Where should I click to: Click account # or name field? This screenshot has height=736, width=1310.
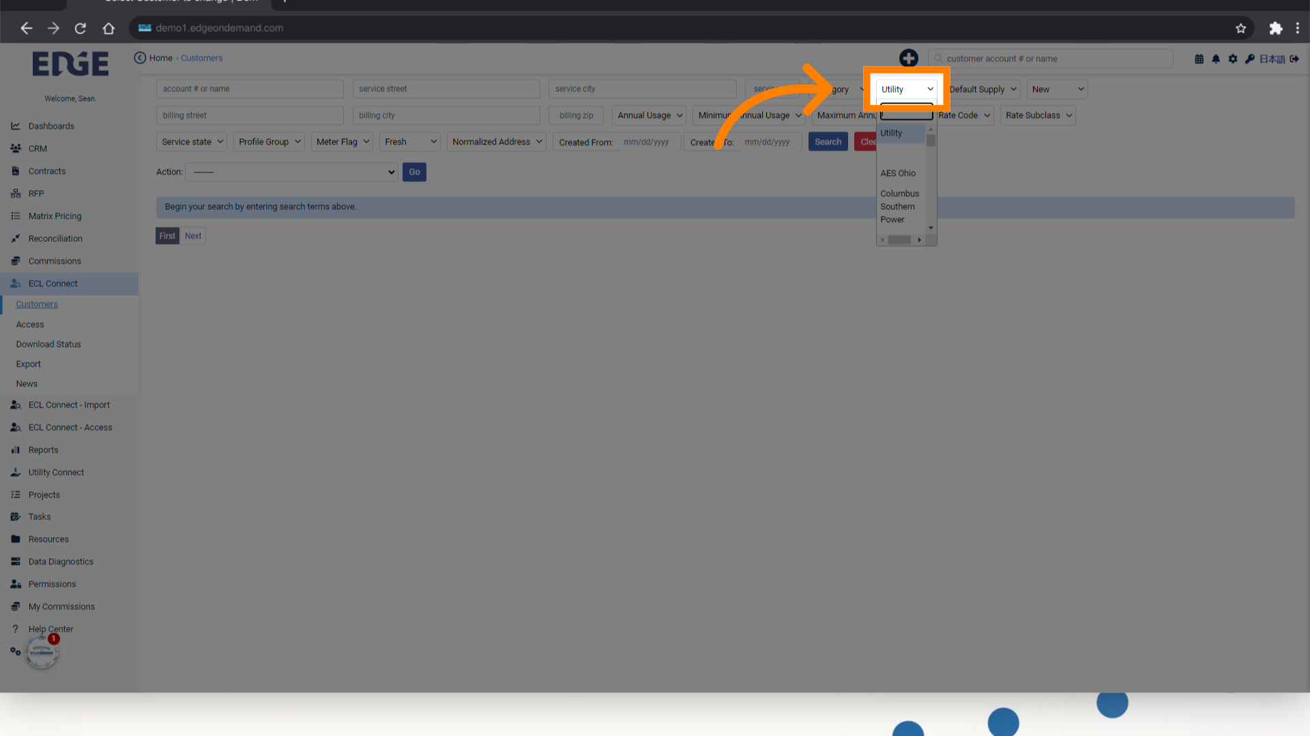coord(250,89)
